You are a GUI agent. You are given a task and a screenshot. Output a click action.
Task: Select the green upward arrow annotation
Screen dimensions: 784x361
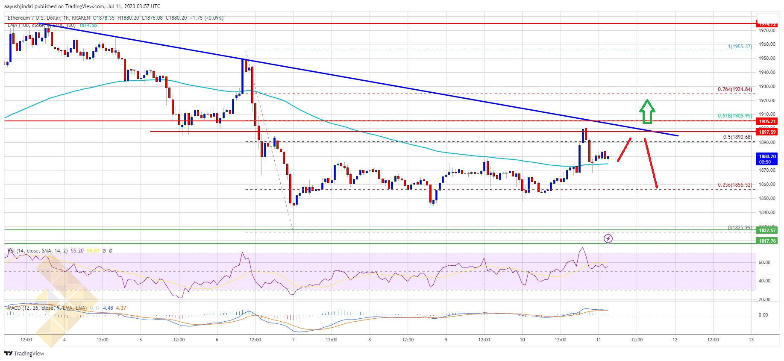[647, 112]
